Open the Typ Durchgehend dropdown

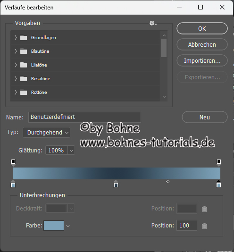click(47, 133)
